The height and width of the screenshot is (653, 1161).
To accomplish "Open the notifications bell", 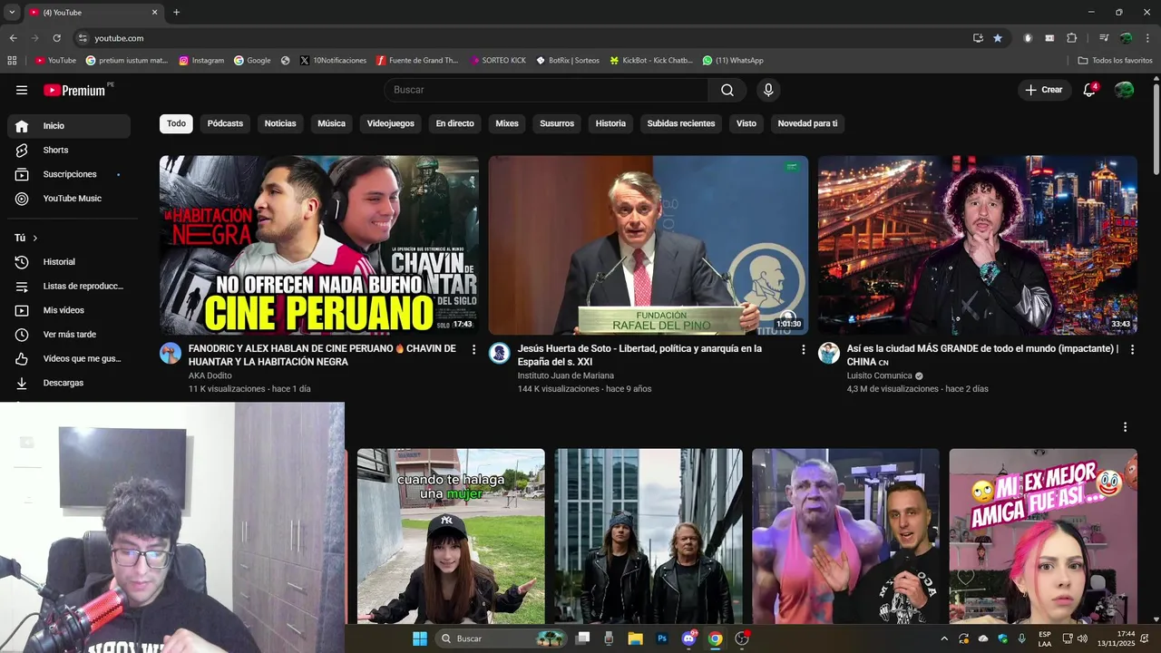I will [1089, 90].
